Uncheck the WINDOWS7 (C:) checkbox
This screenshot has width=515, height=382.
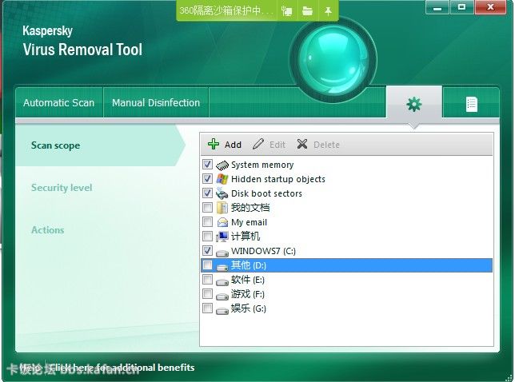click(x=207, y=250)
